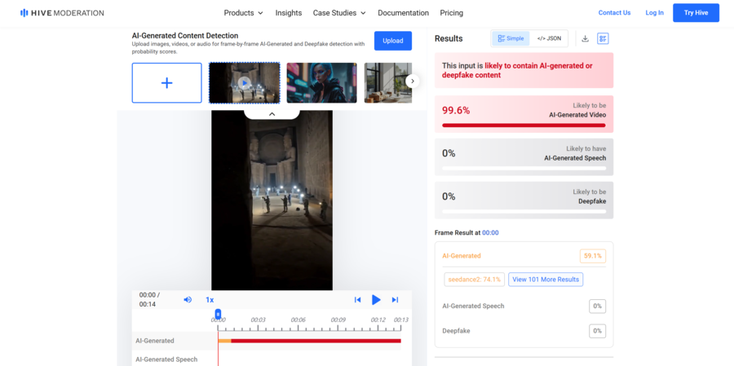Play the video
Viewport: 734px width, 366px height.
pyautogui.click(x=376, y=299)
